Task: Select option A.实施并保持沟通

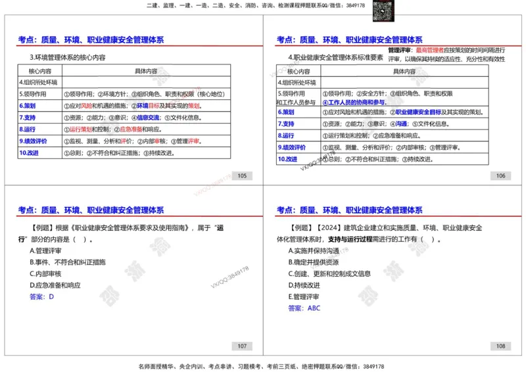Action: [x=314, y=250]
